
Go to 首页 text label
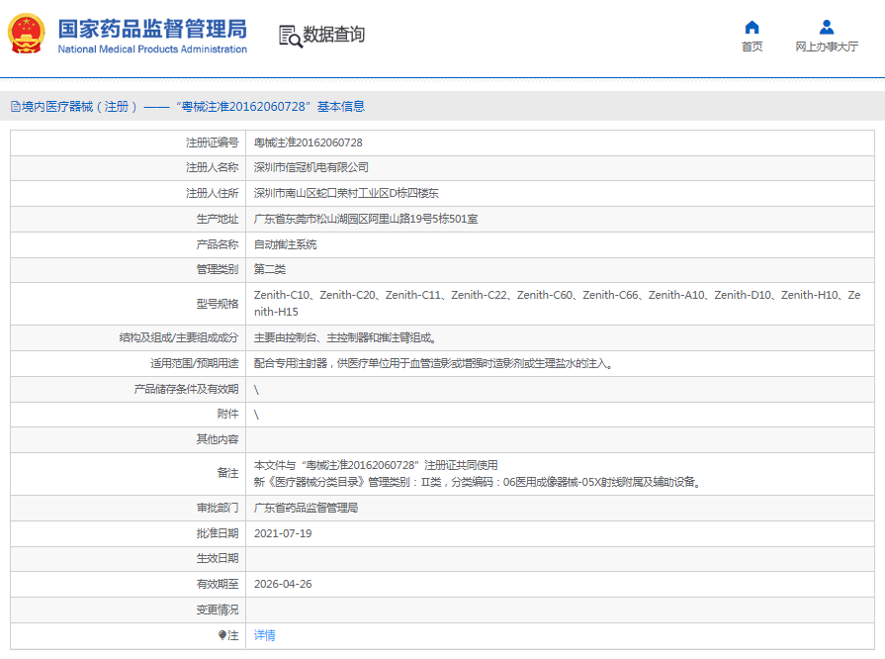coord(752,47)
